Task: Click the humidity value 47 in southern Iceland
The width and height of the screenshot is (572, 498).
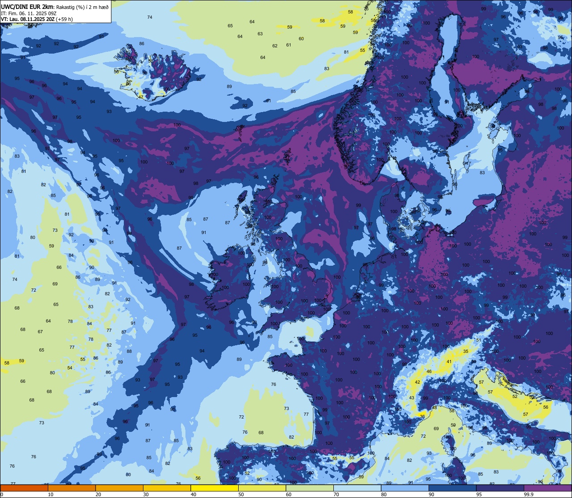Action: pos(141,97)
